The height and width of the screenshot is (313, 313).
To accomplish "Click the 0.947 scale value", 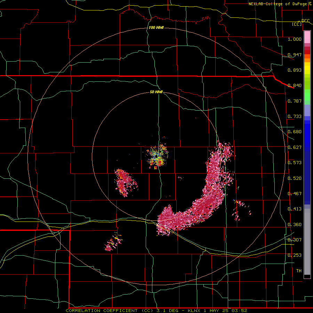I will 295,55.
